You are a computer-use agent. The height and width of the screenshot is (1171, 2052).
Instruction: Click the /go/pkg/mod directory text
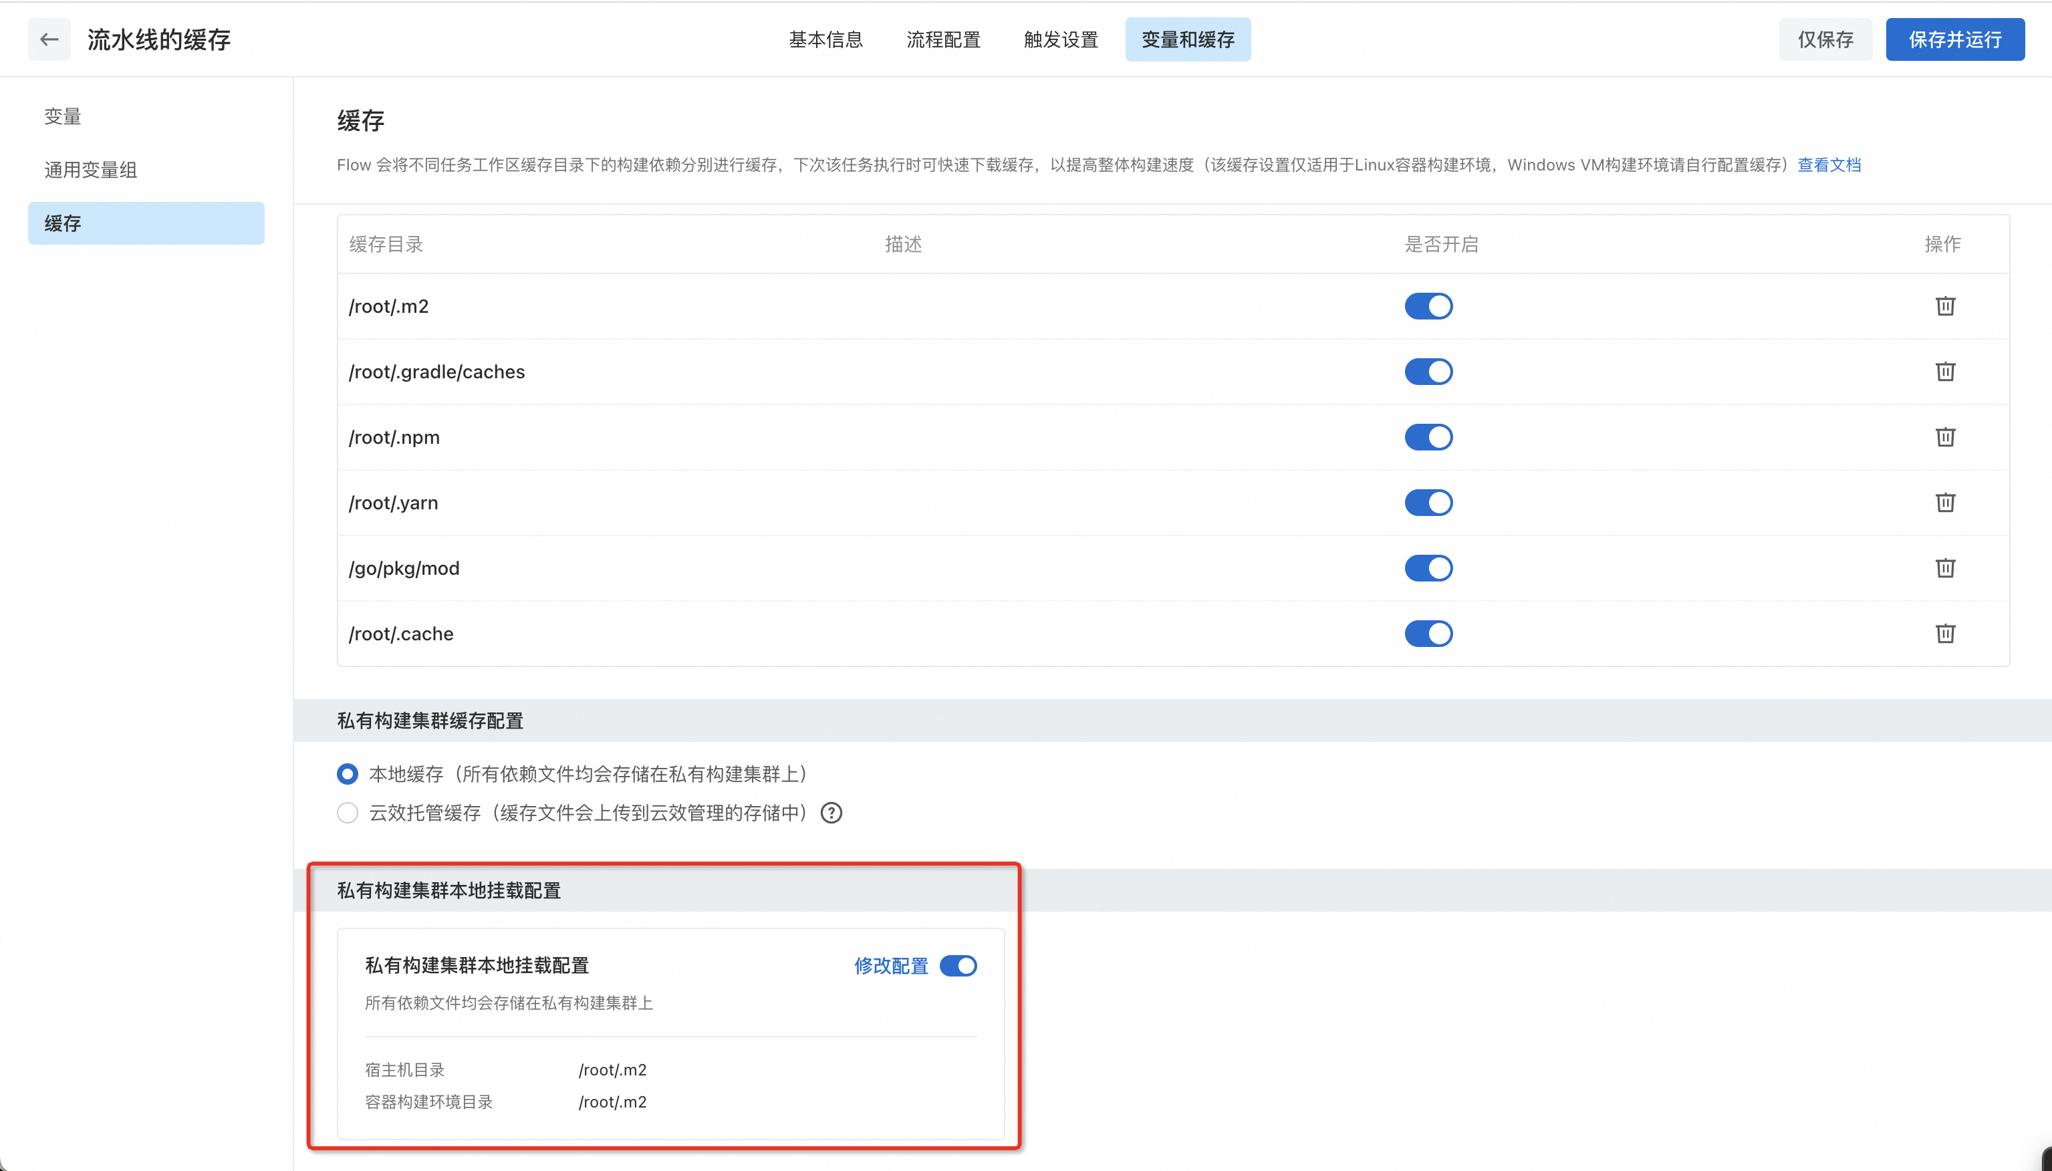click(x=404, y=569)
